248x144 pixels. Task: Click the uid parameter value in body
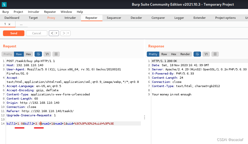point(94,123)
